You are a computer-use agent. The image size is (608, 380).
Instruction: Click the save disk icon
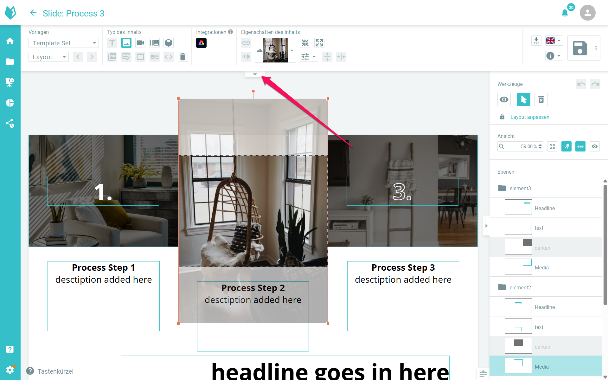(x=580, y=48)
